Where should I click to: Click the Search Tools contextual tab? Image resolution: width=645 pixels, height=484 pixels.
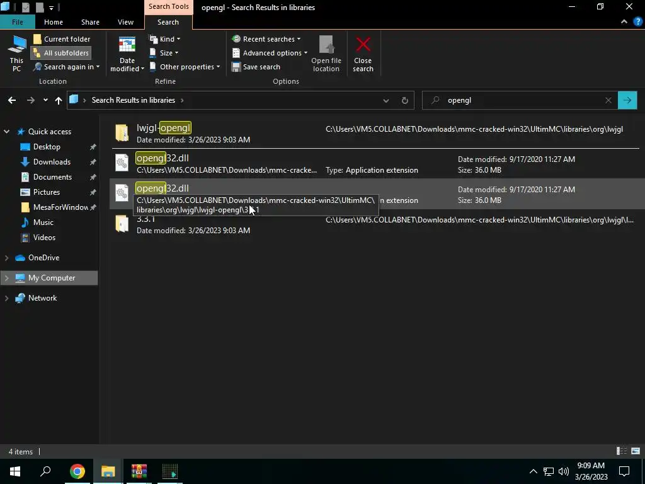169,7
